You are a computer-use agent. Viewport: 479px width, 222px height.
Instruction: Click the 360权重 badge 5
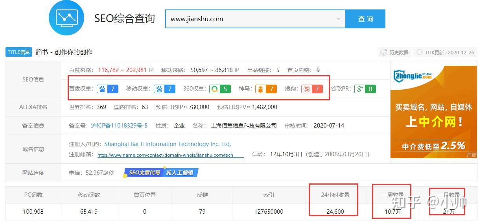pyautogui.click(x=219, y=89)
